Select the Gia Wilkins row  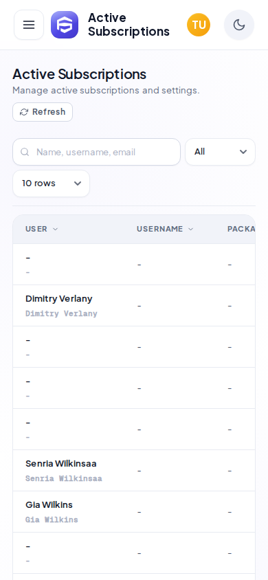134,512
